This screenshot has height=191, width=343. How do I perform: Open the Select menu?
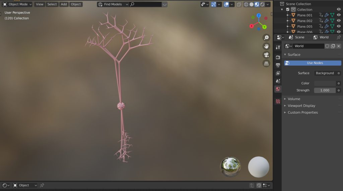52,4
